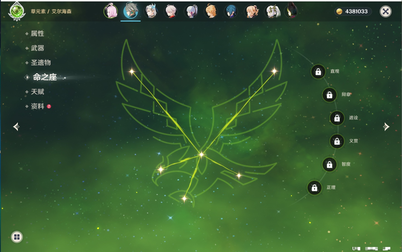Click the Dendro element emblem icon
Viewport: 402px width, 252px height.
tap(17, 12)
